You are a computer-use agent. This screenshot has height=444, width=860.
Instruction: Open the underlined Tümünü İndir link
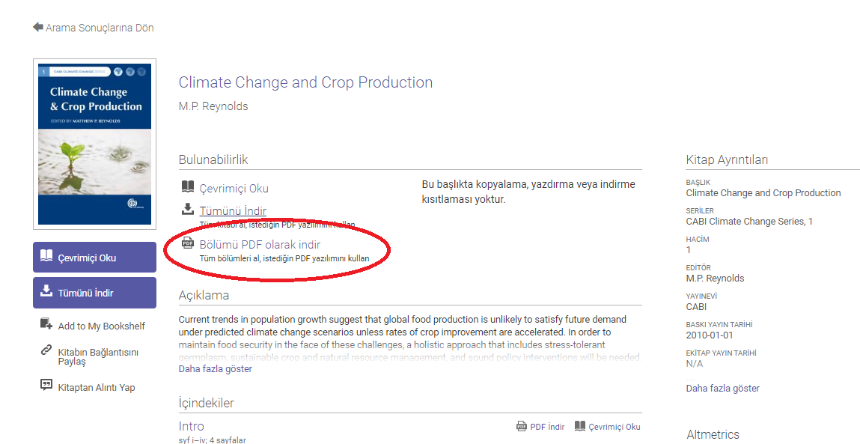coord(233,211)
